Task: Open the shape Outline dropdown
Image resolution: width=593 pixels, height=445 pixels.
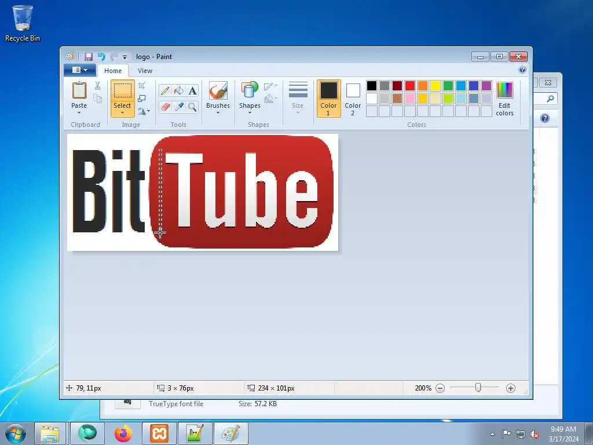Action: point(270,86)
